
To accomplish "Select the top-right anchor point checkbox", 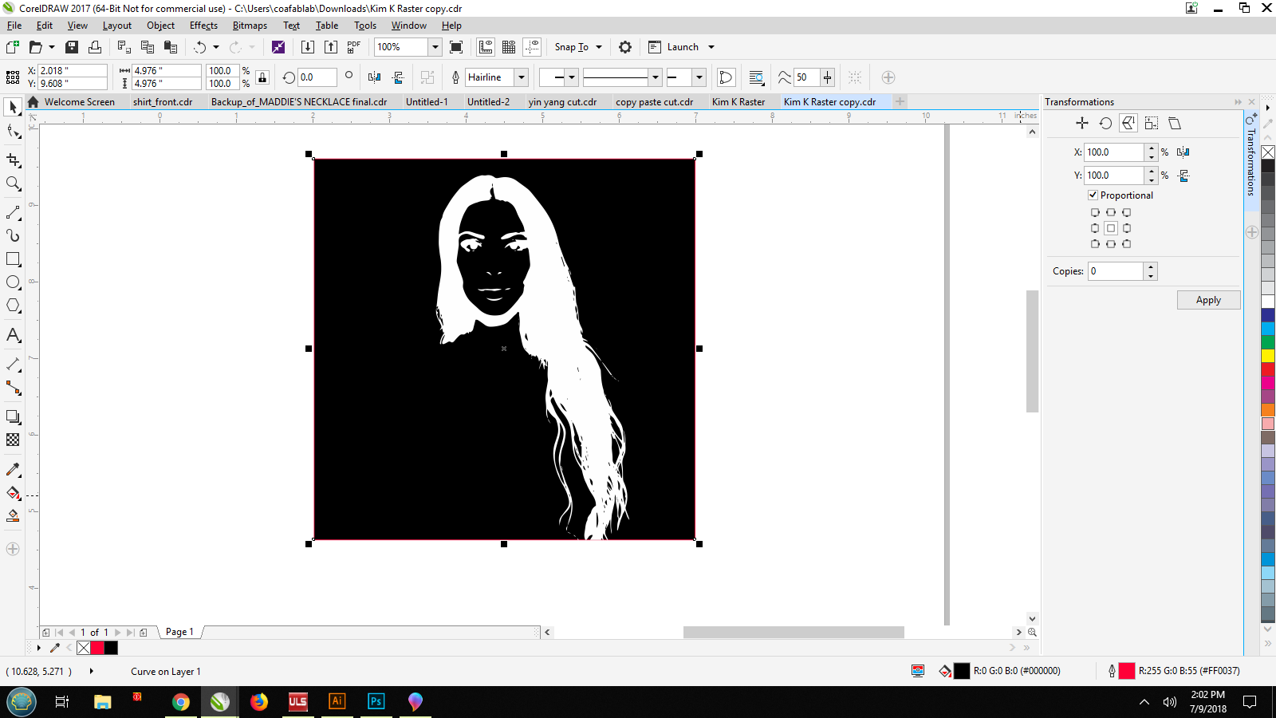I will 1126,212.
